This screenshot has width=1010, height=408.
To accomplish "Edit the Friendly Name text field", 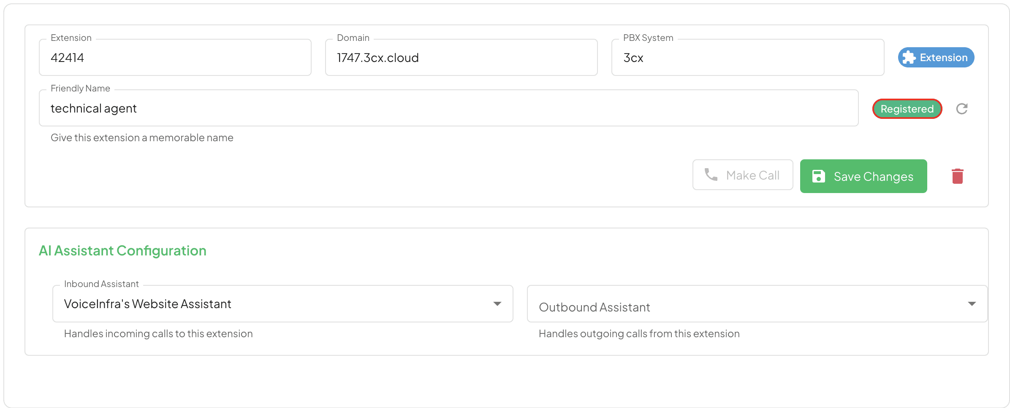I will click(x=448, y=108).
